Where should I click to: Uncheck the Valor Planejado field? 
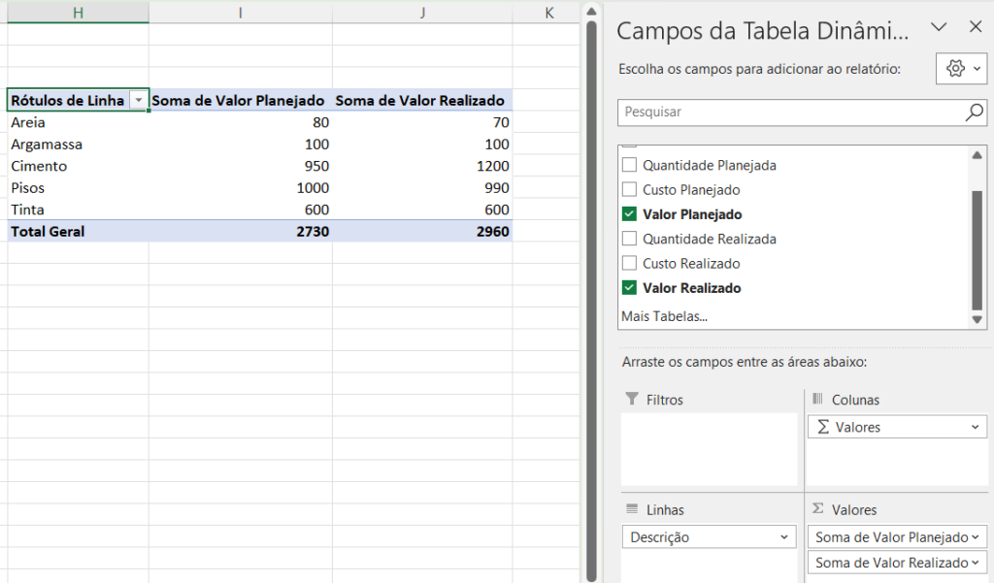point(629,214)
